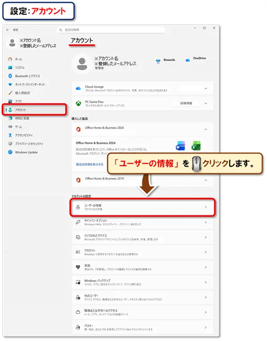Open 製品の詳細を表示する link
Image resolution: width=267 pixels, height=341 pixels.
[x=89, y=164]
